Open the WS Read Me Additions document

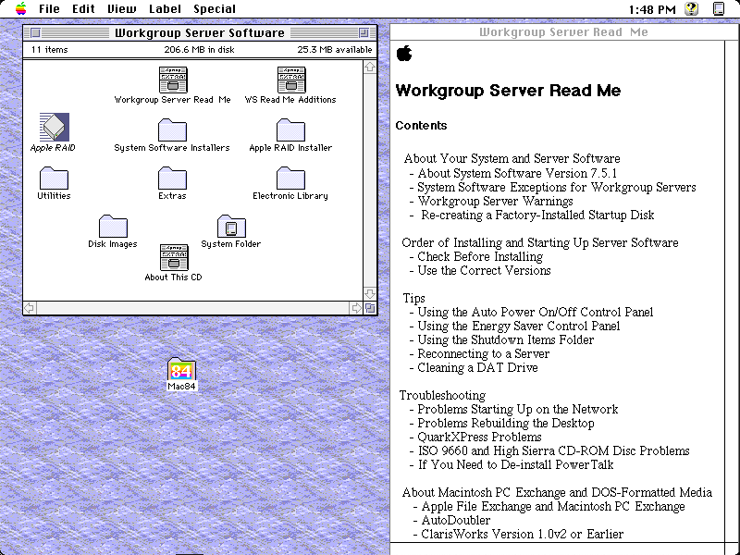pos(291,80)
